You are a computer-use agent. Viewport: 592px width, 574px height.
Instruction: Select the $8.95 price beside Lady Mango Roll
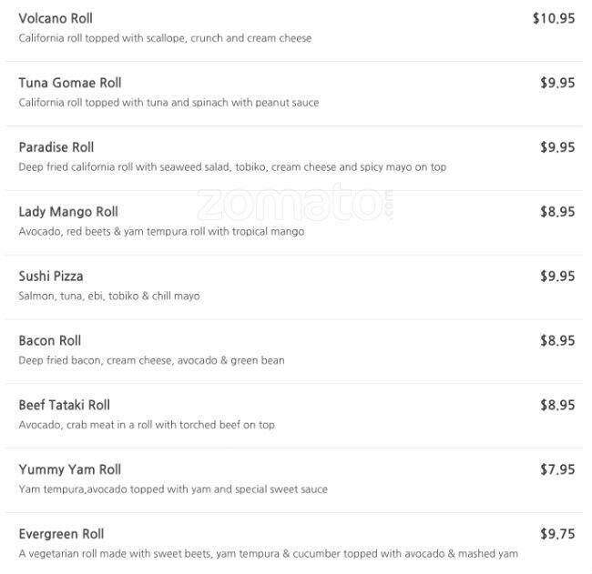[557, 212]
